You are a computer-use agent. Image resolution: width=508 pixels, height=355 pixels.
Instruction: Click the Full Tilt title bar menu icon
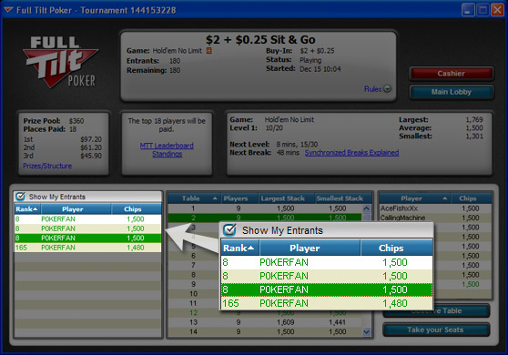pos(9,10)
